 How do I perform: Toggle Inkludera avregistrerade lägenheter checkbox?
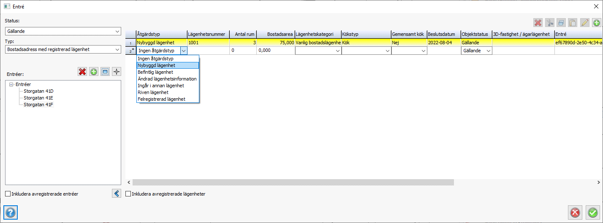click(x=129, y=194)
